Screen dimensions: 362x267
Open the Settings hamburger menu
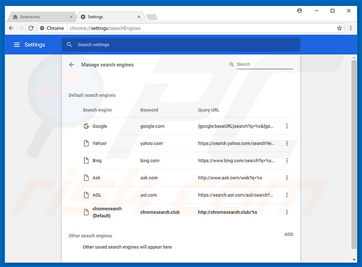(x=16, y=44)
